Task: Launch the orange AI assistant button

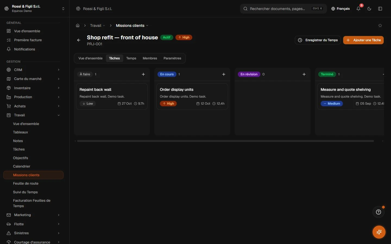Action: click(379, 232)
